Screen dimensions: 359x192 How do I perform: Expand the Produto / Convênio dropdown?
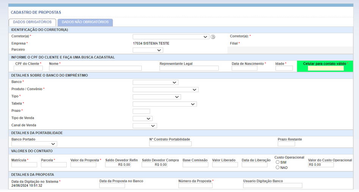[x=165, y=90]
